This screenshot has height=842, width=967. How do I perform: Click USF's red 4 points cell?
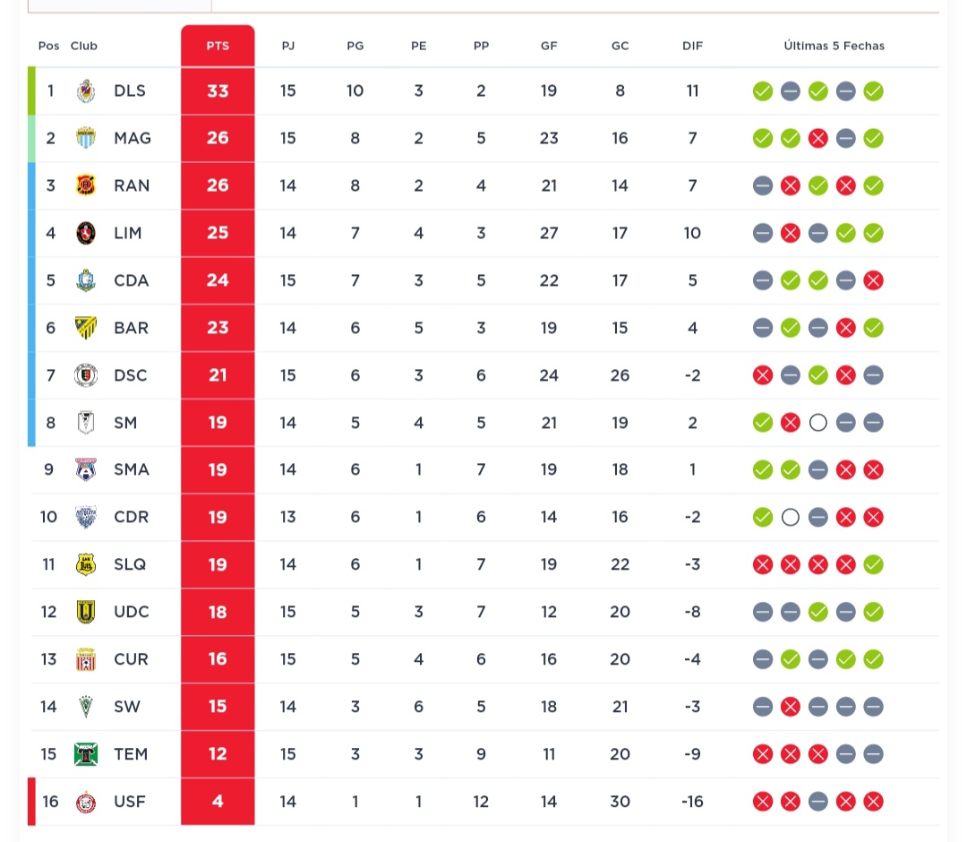218,802
